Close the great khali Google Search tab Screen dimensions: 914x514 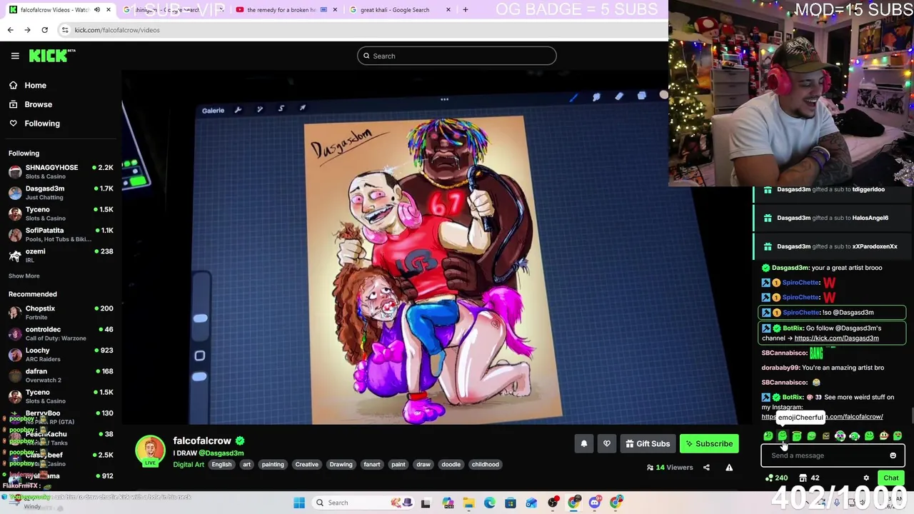[x=448, y=10]
